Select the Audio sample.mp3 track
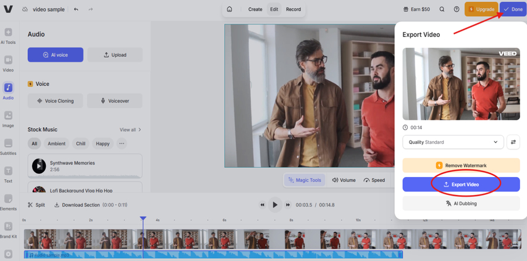The image size is (527, 261). coord(213,255)
